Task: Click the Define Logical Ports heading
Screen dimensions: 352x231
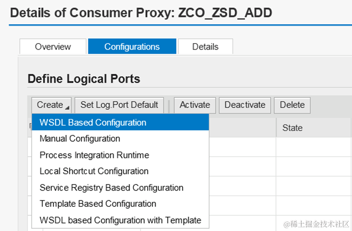Action: [x=84, y=79]
